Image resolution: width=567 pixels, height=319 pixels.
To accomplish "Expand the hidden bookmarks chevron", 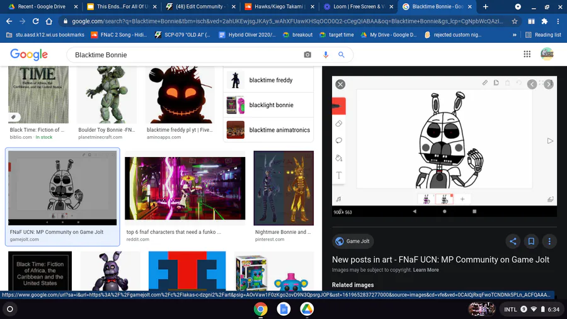I will click(514, 35).
